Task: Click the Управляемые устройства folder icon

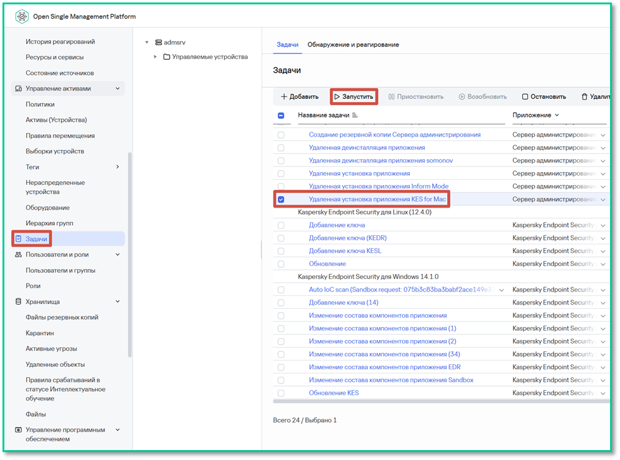Action: coord(167,57)
